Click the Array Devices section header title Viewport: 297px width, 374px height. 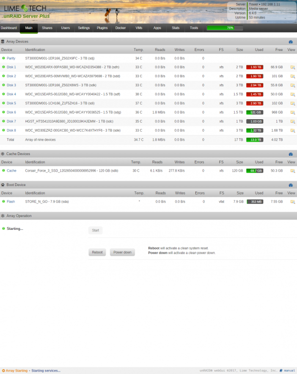coord(17,41)
